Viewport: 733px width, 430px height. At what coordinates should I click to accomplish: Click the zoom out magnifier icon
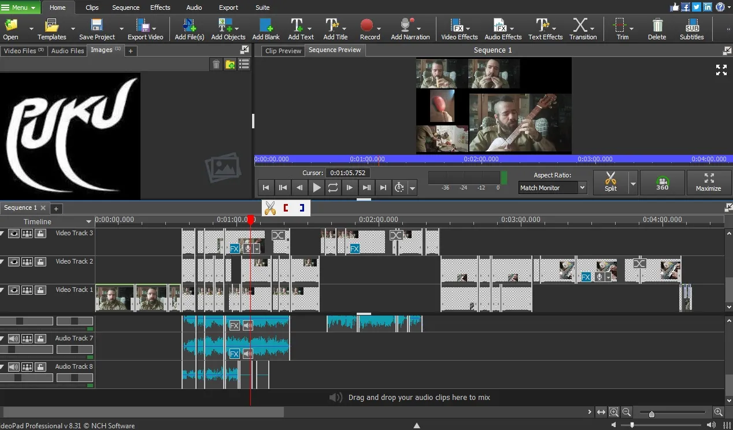coord(627,412)
